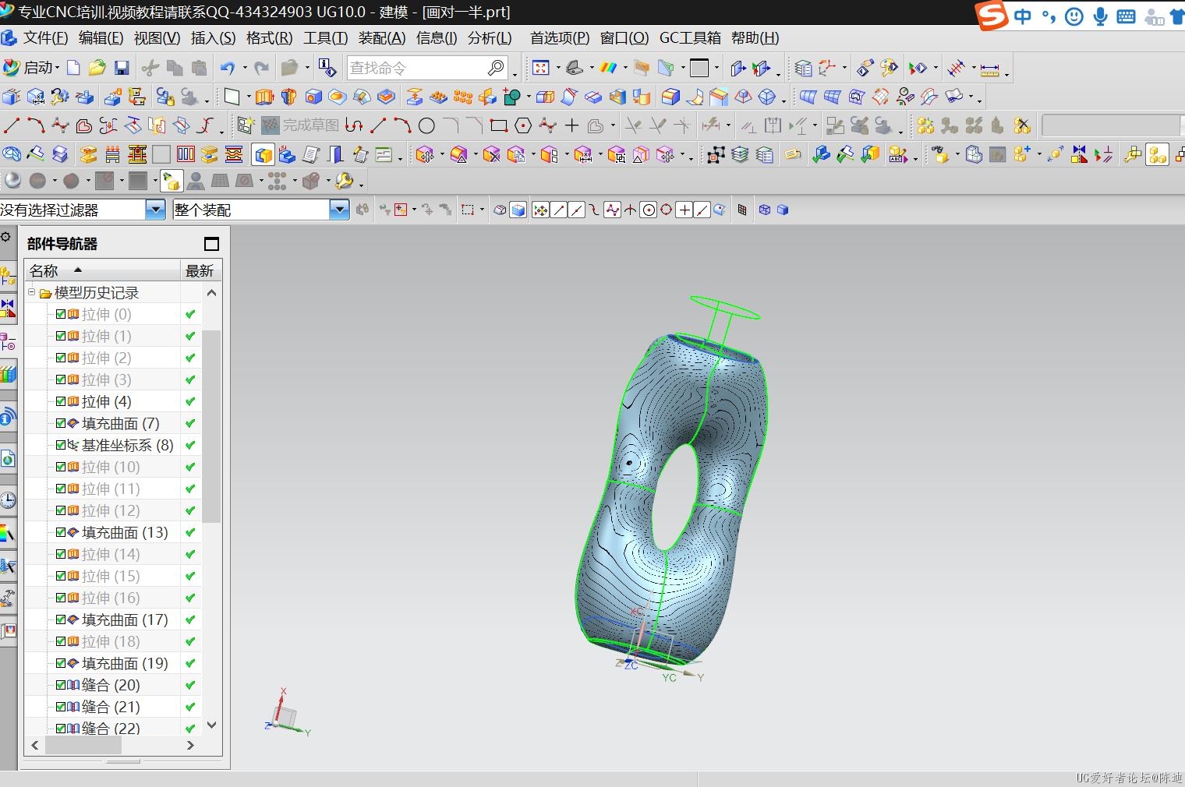1185x787 pixels.
Task: Toggle the 基准坐标系 (8) checkbox
Action: 61,445
